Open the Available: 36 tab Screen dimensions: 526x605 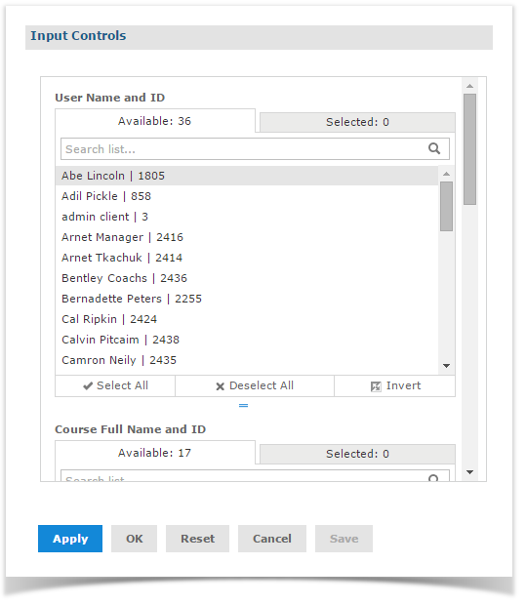[155, 121]
